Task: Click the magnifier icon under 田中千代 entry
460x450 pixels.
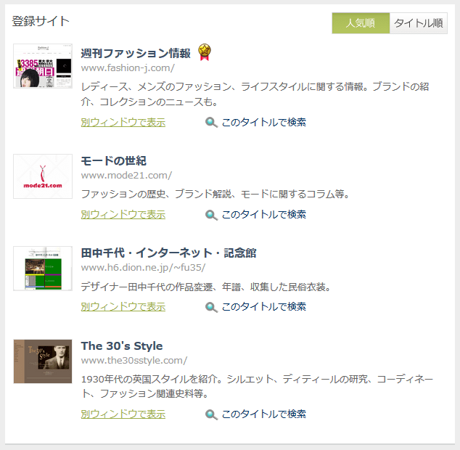Action: [211, 307]
